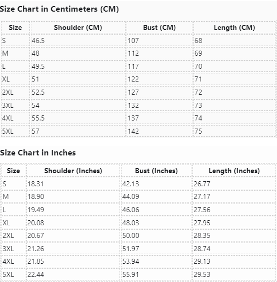
Task: Click the 18.31 shoulder inches value
Action: (x=35, y=184)
